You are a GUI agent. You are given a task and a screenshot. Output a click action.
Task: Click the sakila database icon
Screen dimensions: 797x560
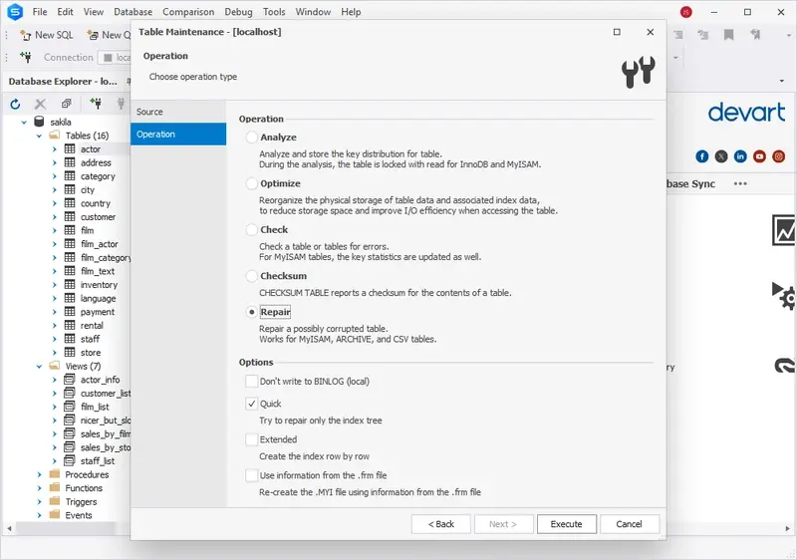(x=39, y=122)
